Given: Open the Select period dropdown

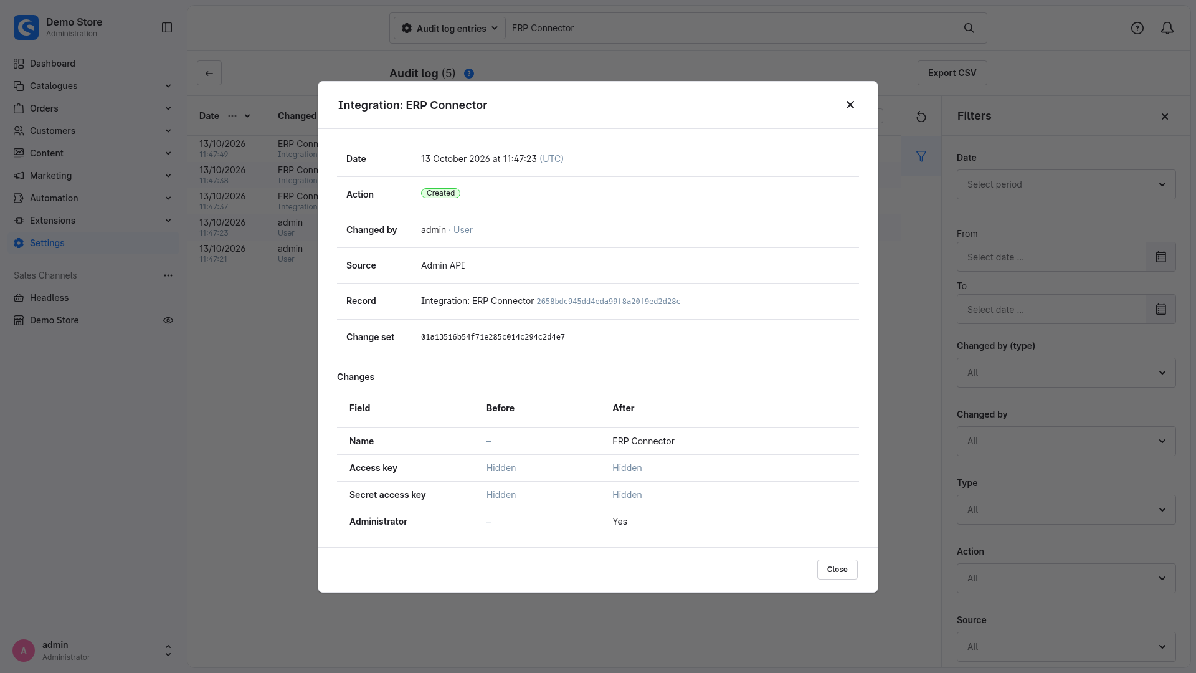Looking at the screenshot, I should pos(1066,184).
